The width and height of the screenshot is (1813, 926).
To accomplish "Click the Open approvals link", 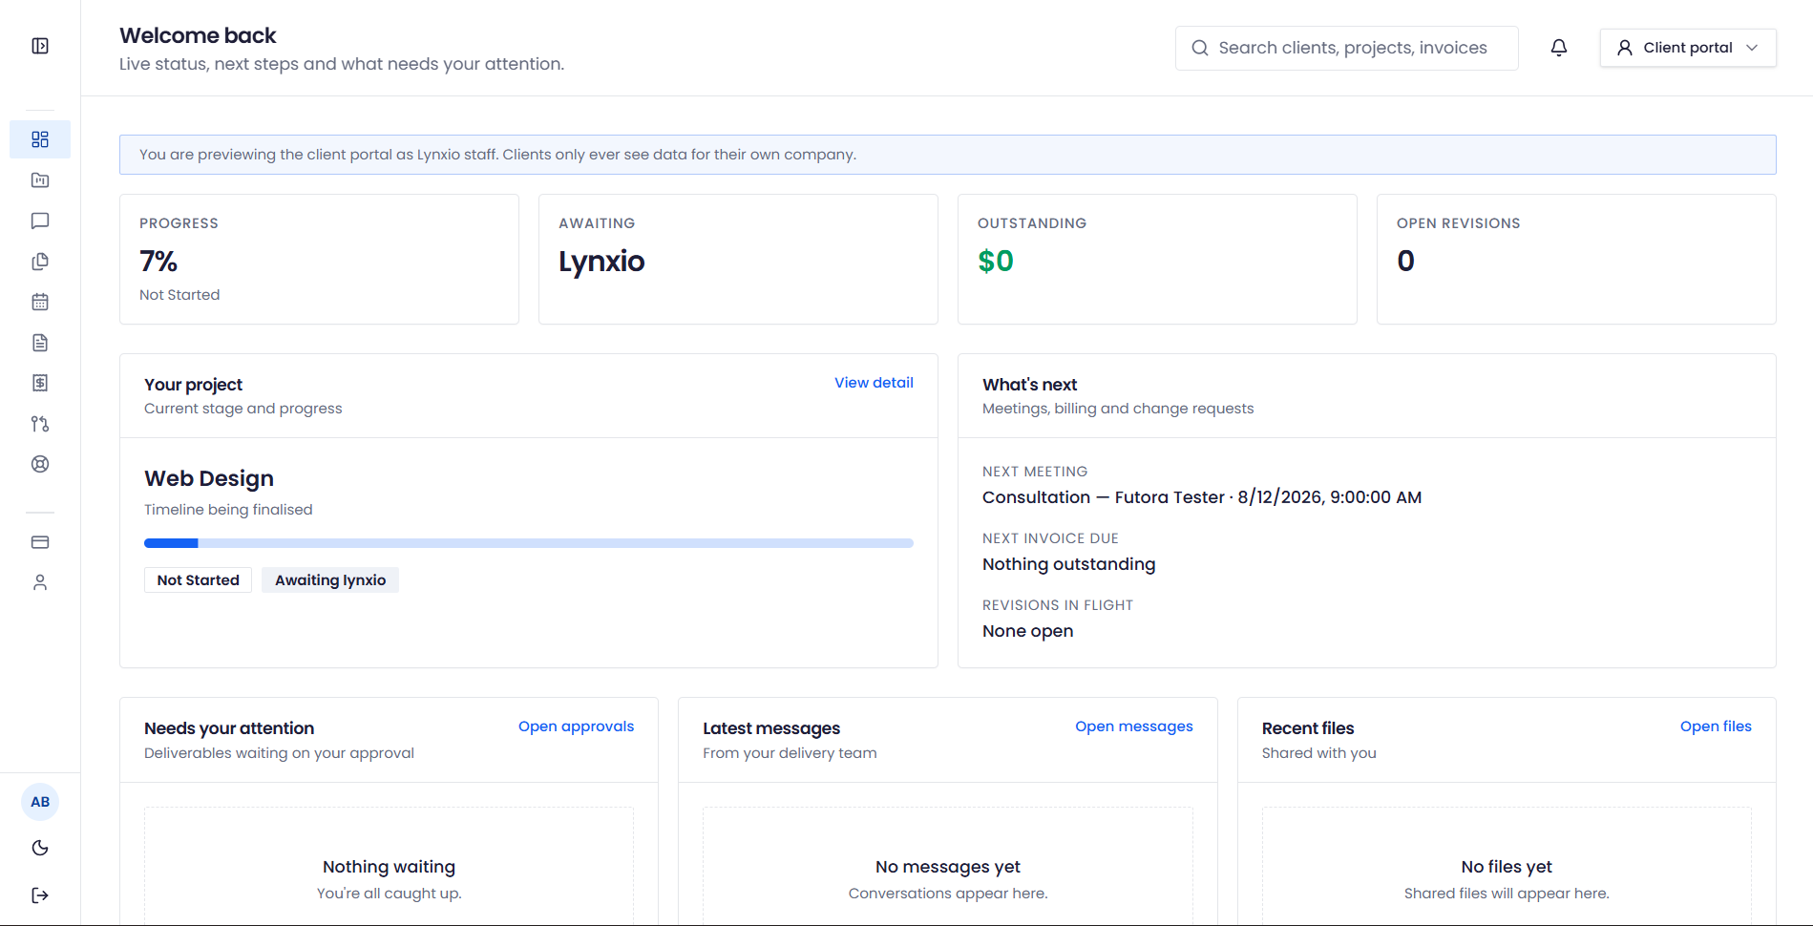I will [x=576, y=726].
